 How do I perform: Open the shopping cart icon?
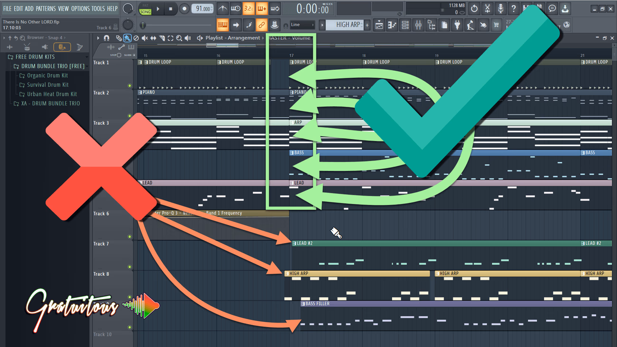496,25
